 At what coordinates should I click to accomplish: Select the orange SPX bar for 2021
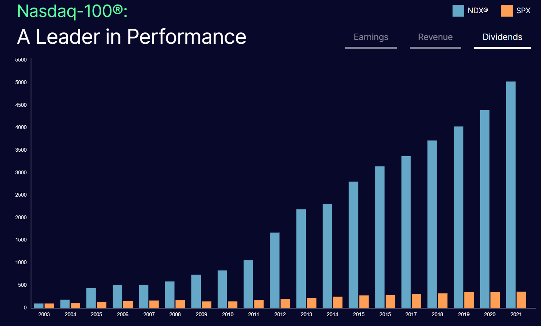click(x=521, y=300)
